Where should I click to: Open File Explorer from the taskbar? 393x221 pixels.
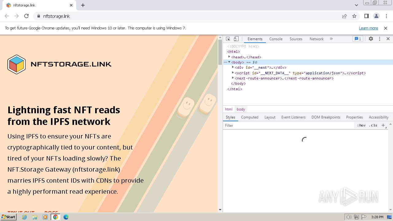click(35, 217)
